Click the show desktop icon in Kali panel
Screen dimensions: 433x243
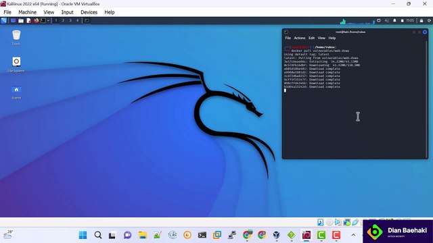tap(13, 21)
